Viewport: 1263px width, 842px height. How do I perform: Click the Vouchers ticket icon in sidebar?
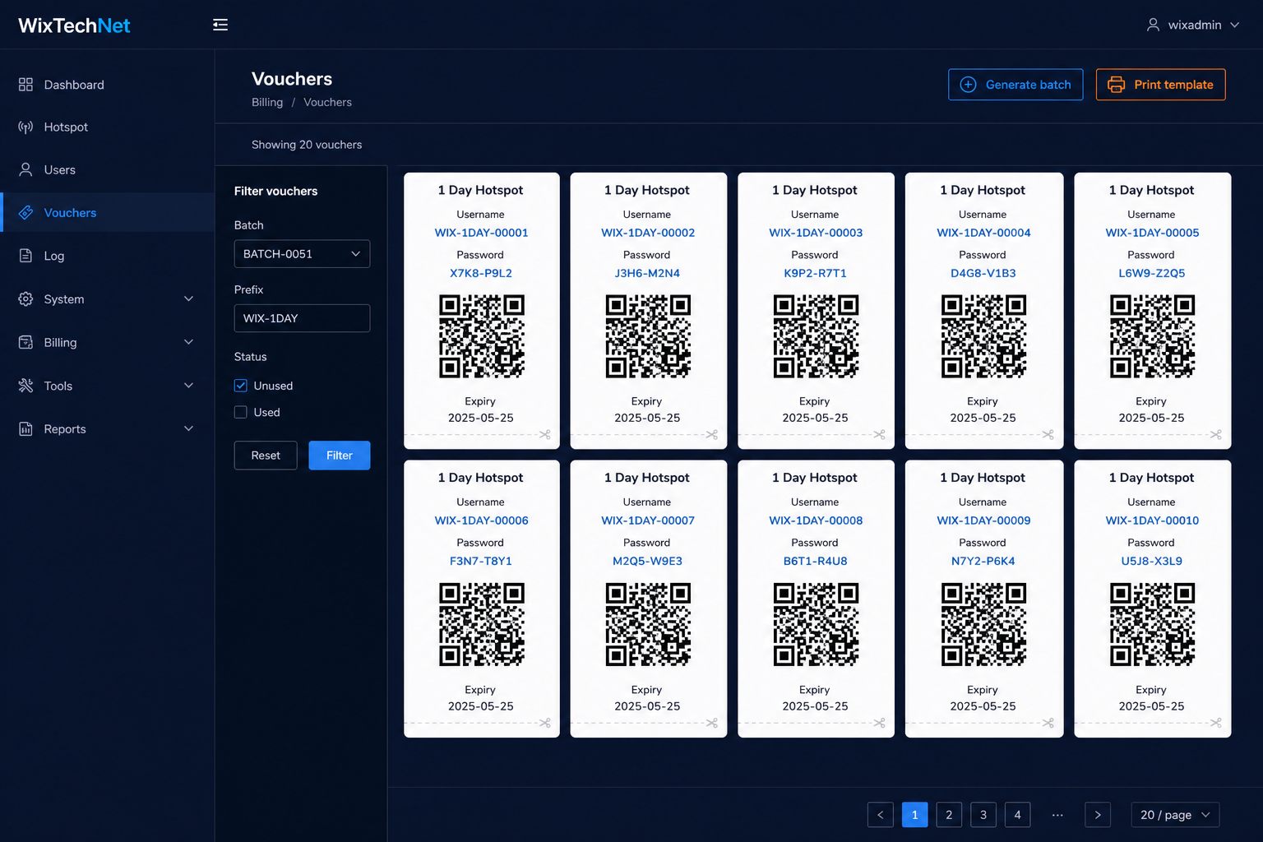click(x=25, y=213)
